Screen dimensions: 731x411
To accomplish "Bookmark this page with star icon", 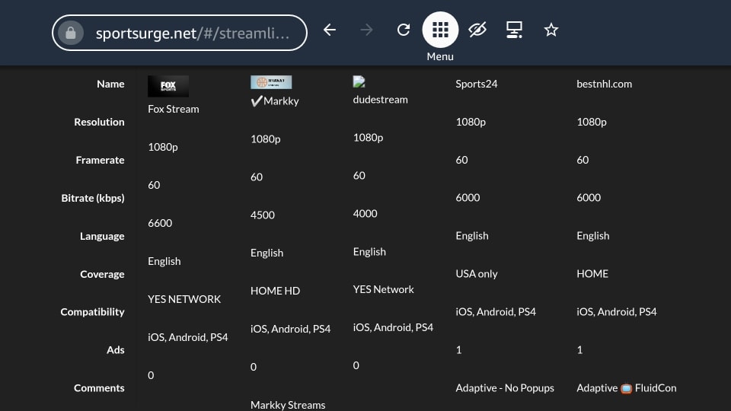I will 551,30.
